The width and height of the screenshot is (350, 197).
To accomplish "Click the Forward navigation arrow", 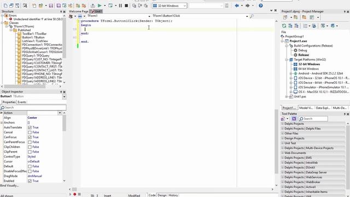I will click(x=248, y=5).
